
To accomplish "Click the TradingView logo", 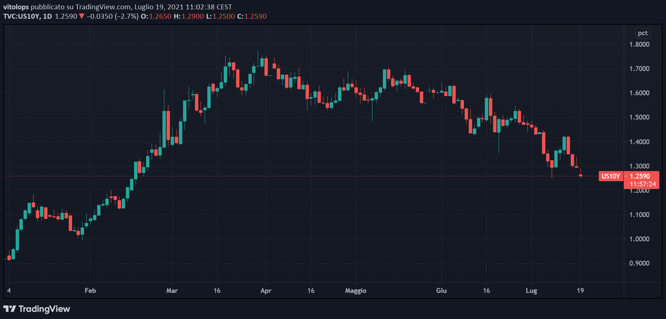I will 37,308.
